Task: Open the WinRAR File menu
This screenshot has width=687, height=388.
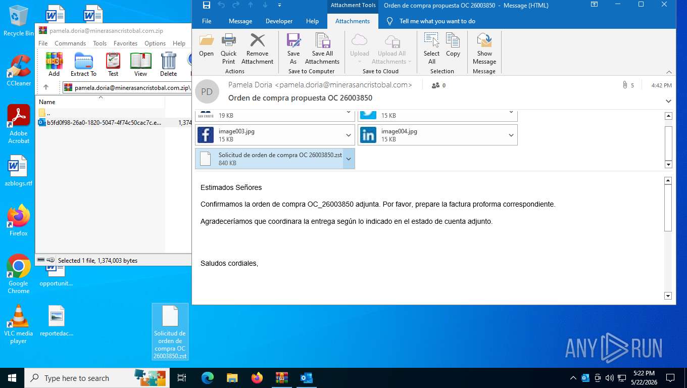Action: click(x=43, y=43)
